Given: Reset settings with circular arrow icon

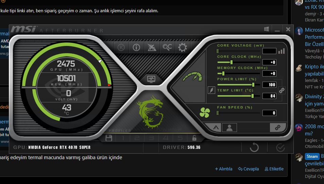Looking at the screenshot, I should pos(254,147).
